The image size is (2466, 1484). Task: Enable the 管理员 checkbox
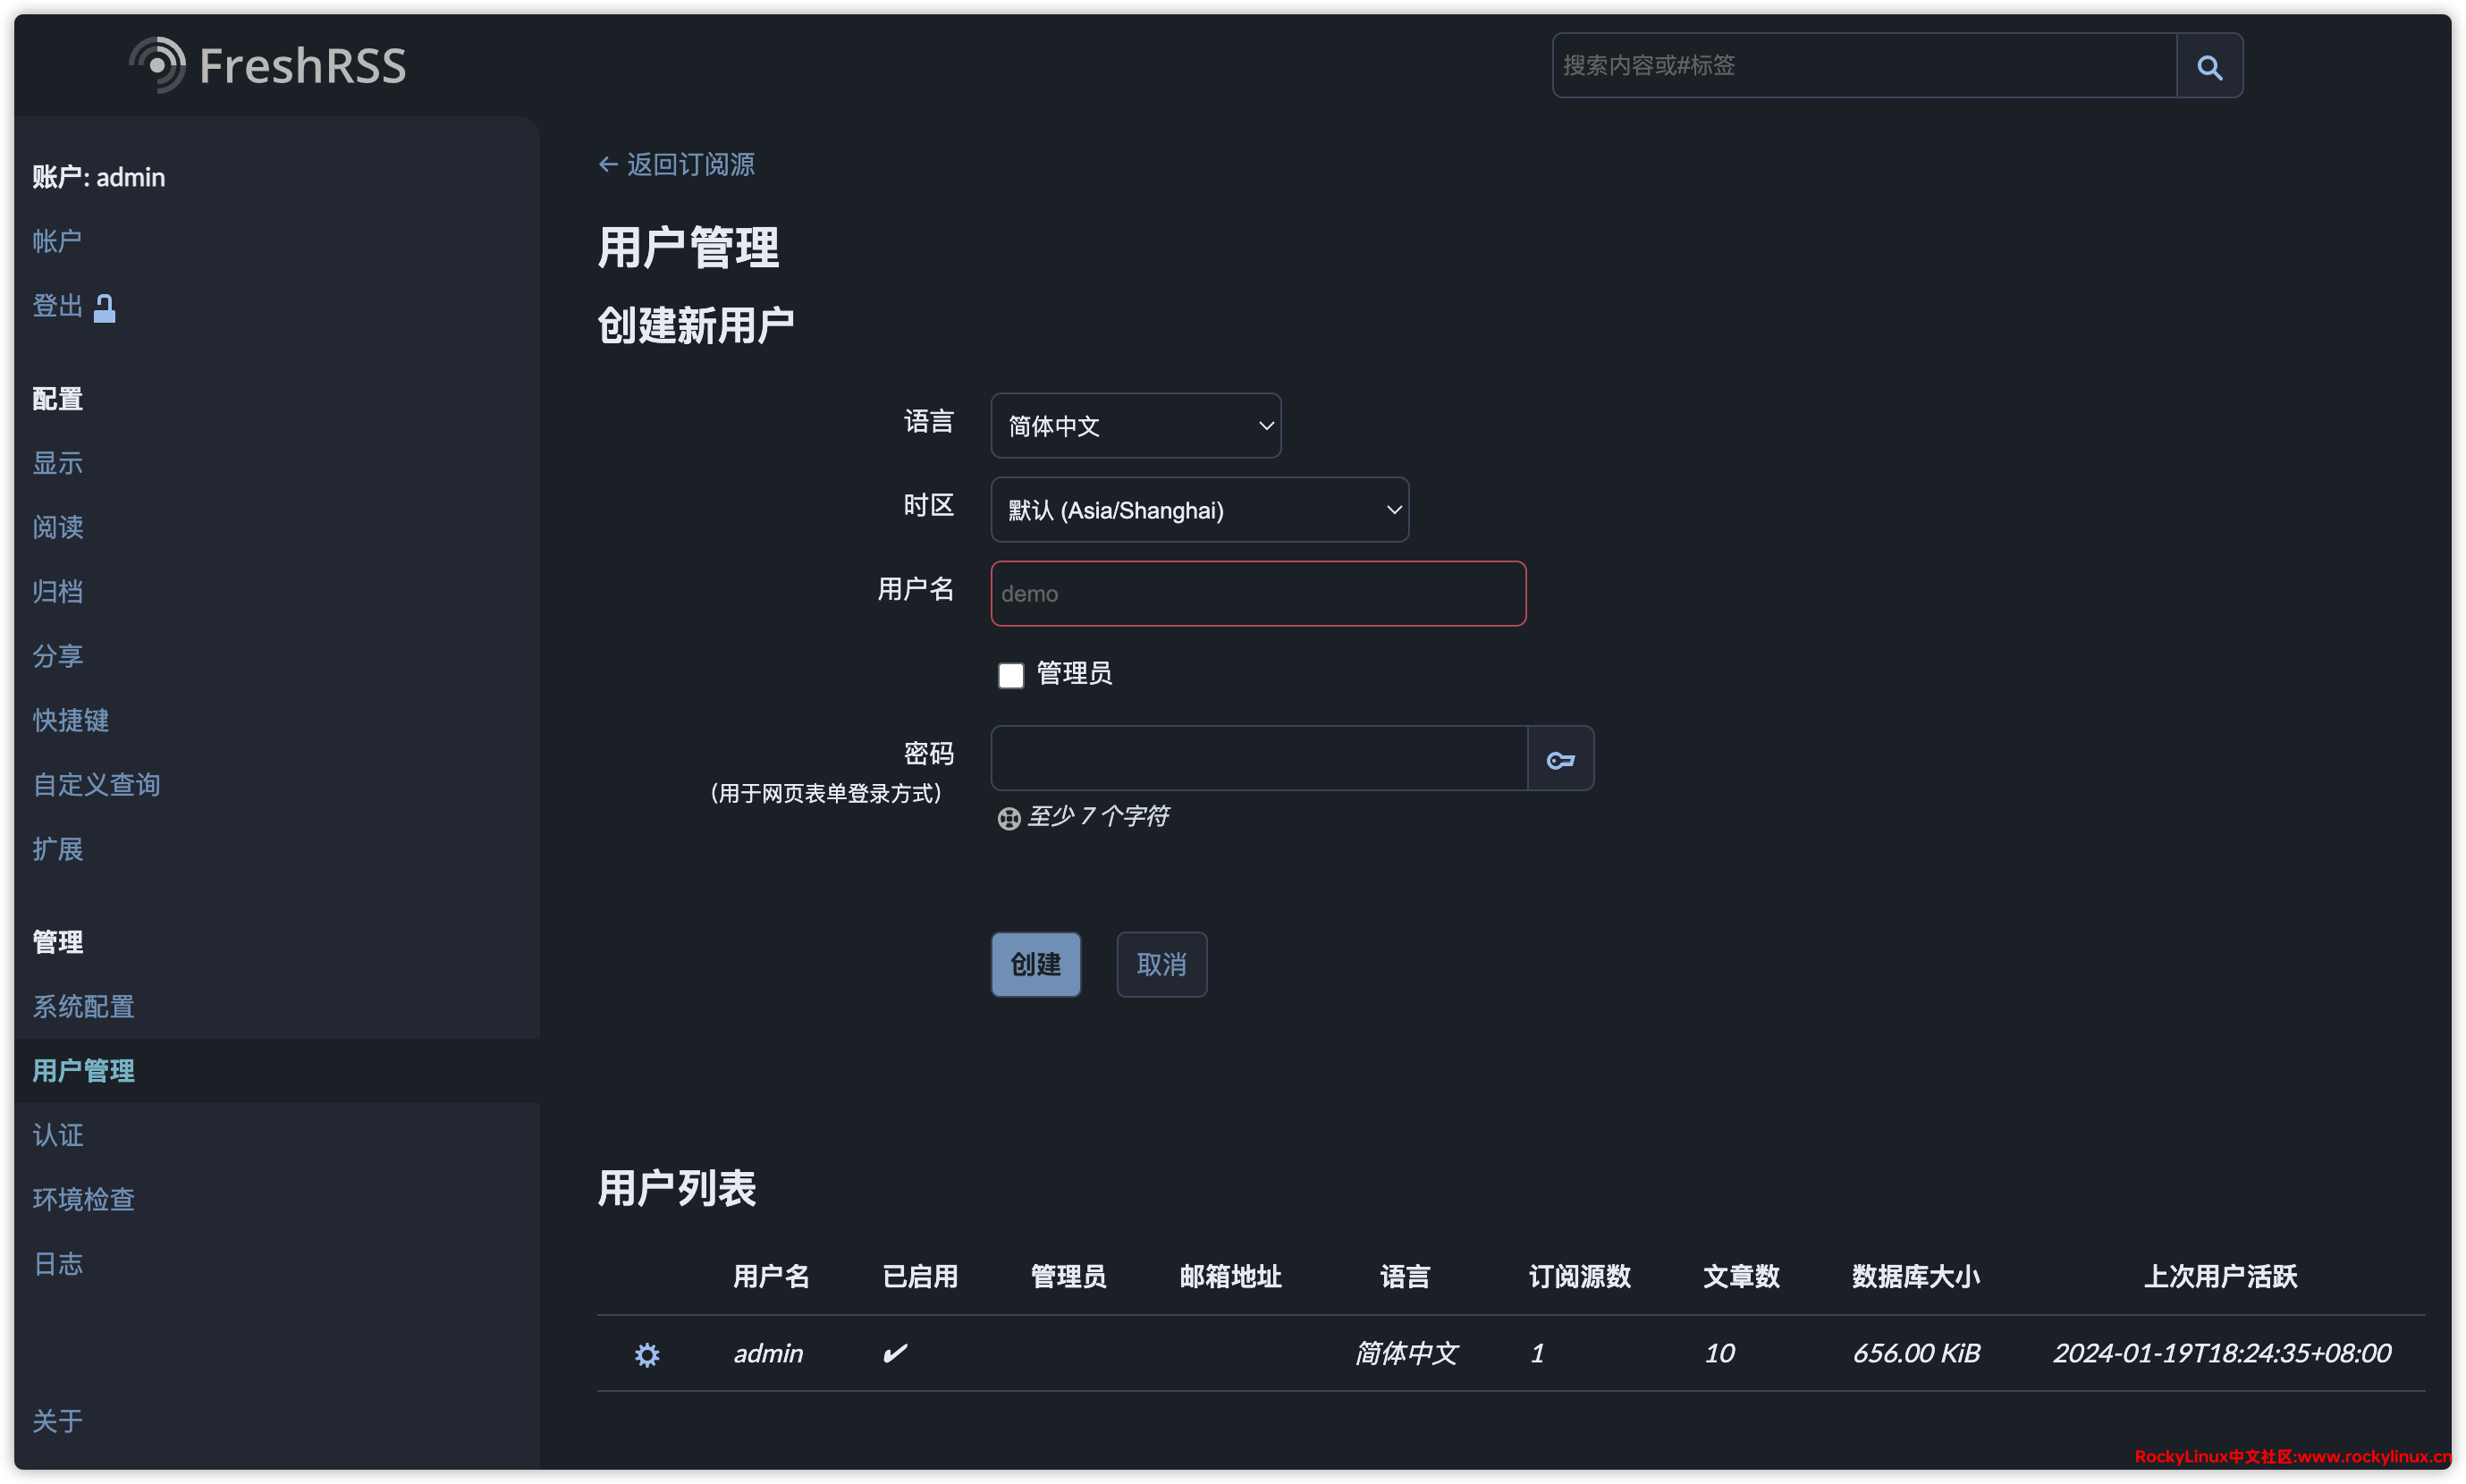(x=1010, y=675)
